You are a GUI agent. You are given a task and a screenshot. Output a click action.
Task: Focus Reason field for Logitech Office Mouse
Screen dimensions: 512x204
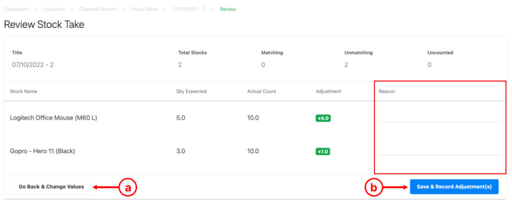(x=439, y=116)
